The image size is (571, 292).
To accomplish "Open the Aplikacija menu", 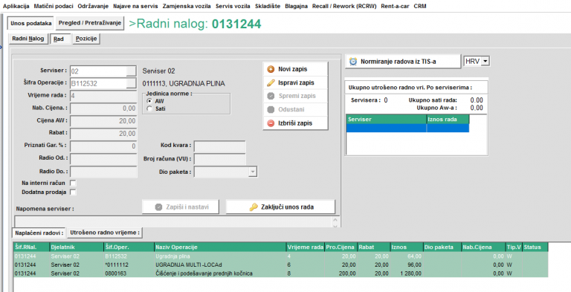I will coord(16,6).
